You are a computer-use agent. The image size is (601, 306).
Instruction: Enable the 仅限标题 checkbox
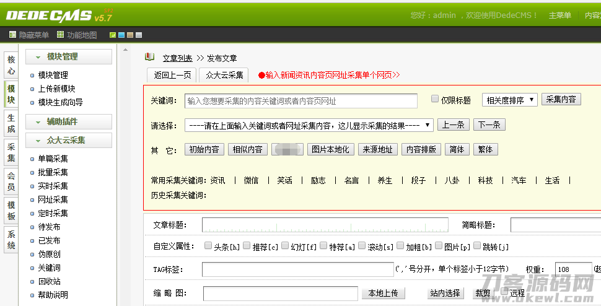coord(435,99)
